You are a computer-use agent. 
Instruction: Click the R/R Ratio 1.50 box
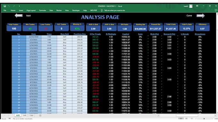pos(125,27)
